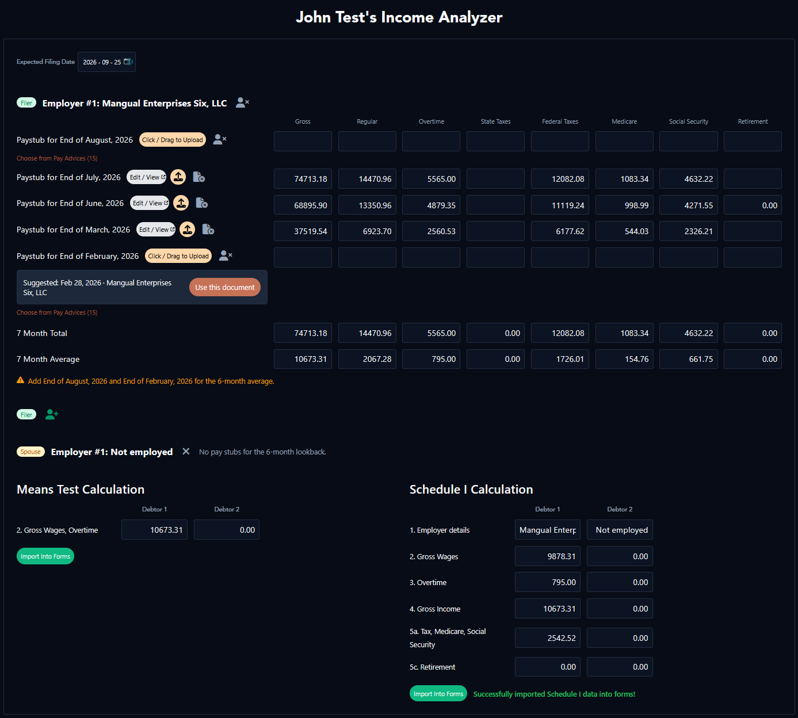
Task: Click person-remove icon on August 2026 paystub
Action: click(220, 139)
